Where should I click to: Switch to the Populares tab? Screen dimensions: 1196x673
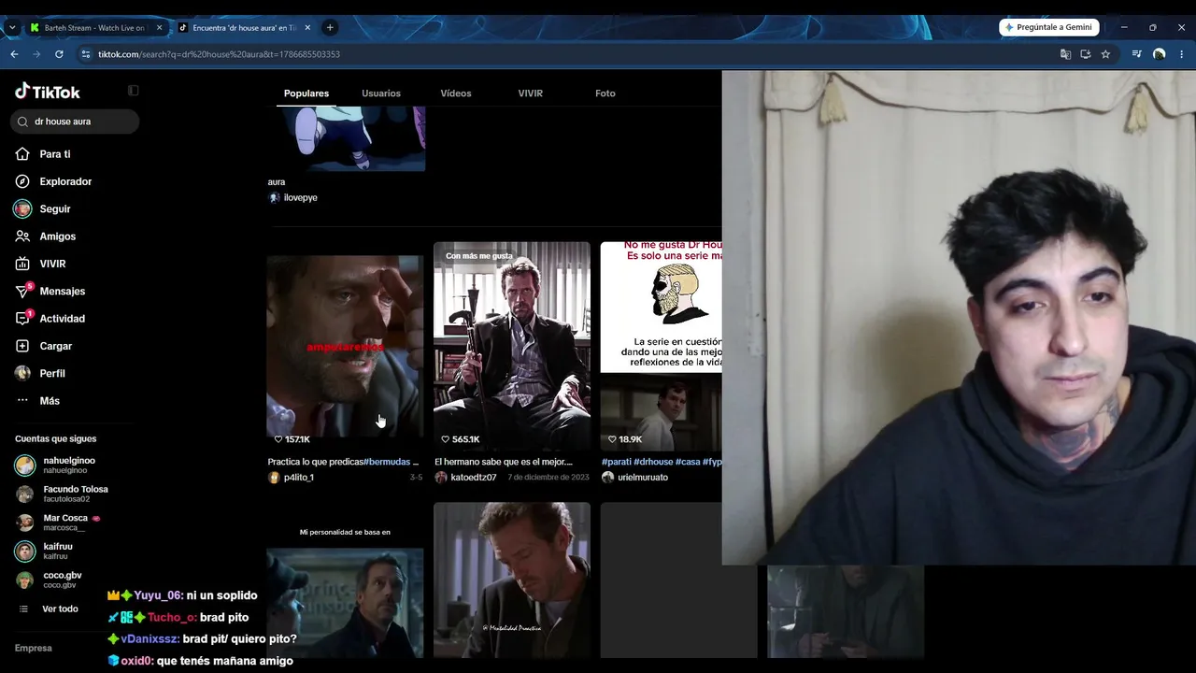306,93
